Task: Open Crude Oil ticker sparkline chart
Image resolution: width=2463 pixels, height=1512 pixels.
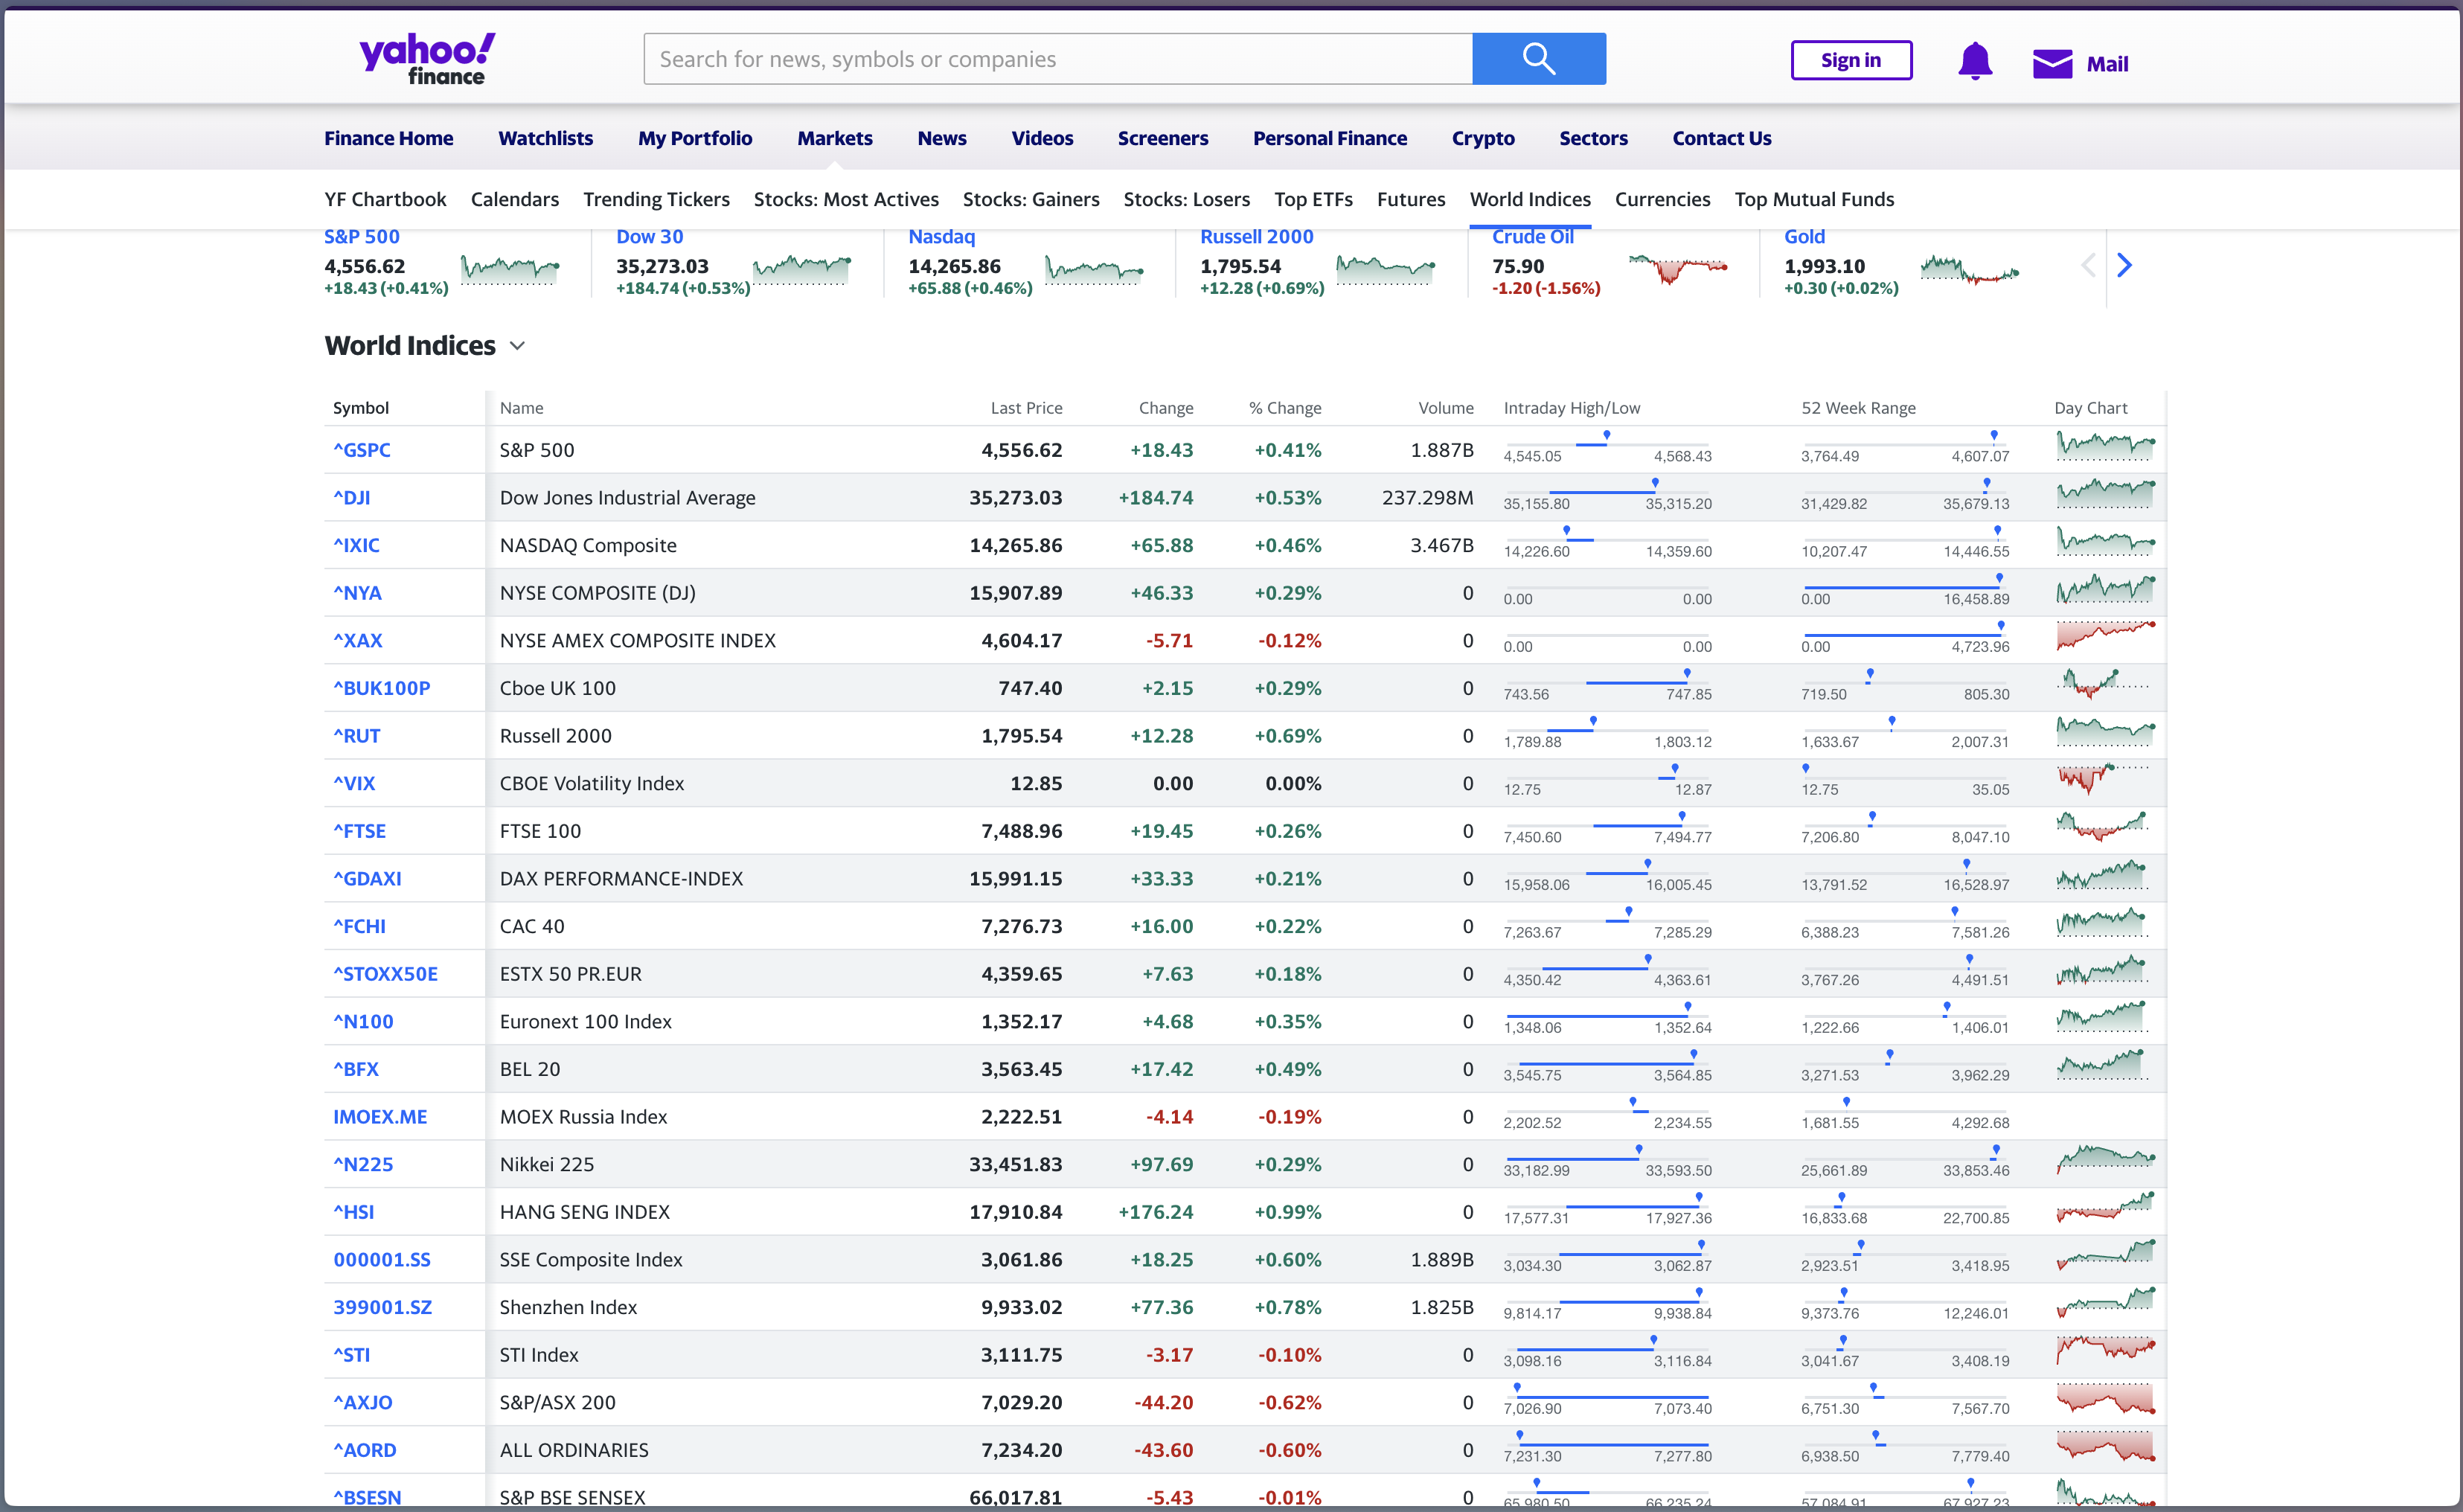Action: pos(1678,270)
